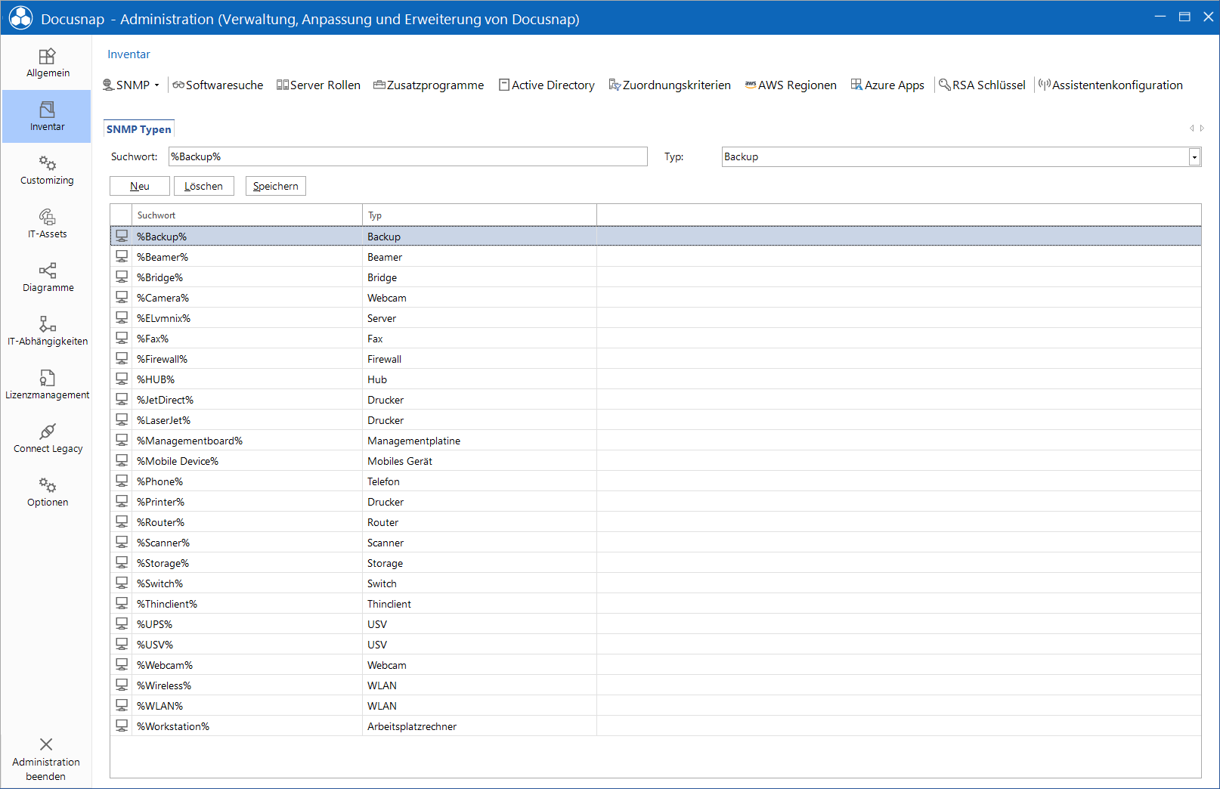Select the %Bridge% row
This screenshot has width=1220, height=789.
[x=655, y=277]
